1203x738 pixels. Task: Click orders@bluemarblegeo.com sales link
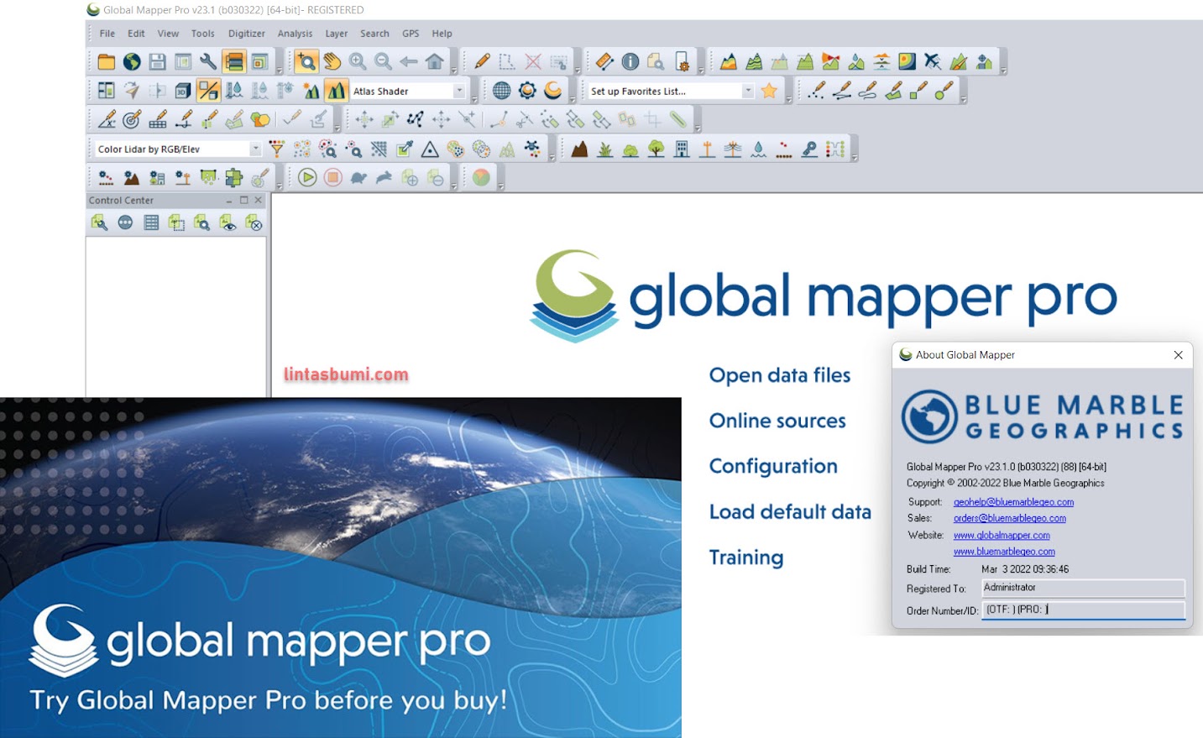click(x=1009, y=518)
